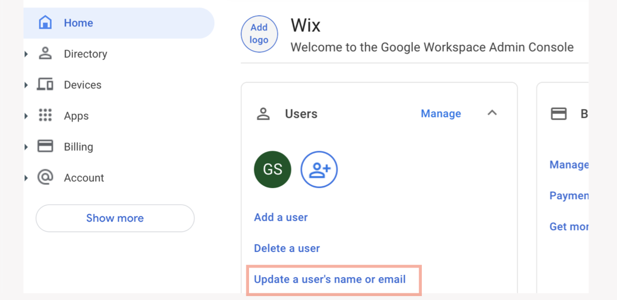Click the Users card person icon
Screen dimensions: 617x300
pyautogui.click(x=263, y=114)
